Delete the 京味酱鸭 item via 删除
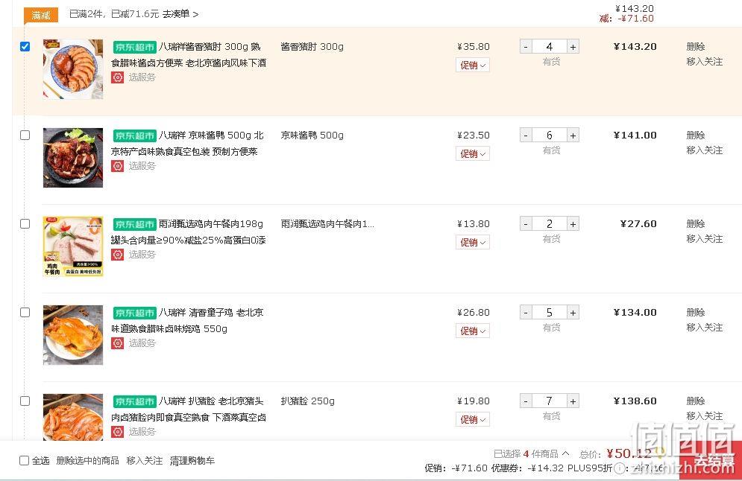This screenshot has height=481, width=742. [696, 135]
